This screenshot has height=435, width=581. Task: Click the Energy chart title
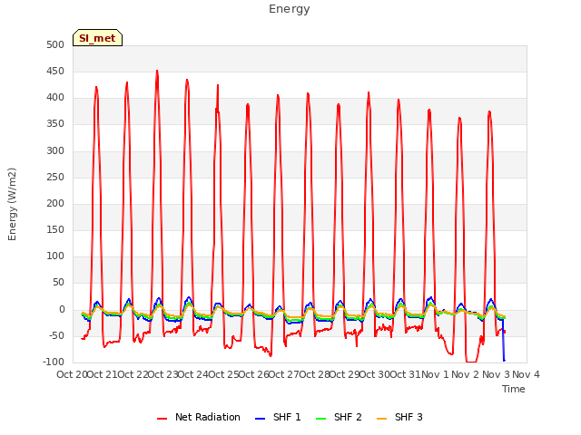tap(290, 9)
